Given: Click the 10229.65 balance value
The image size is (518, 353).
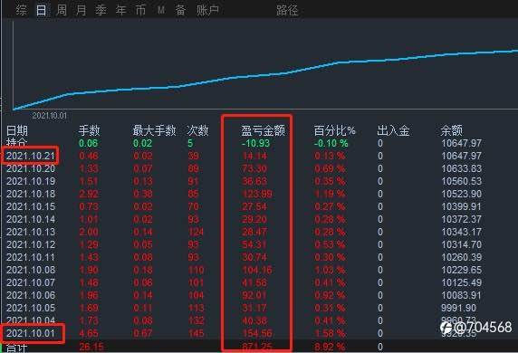Looking at the screenshot, I should 462,270.
